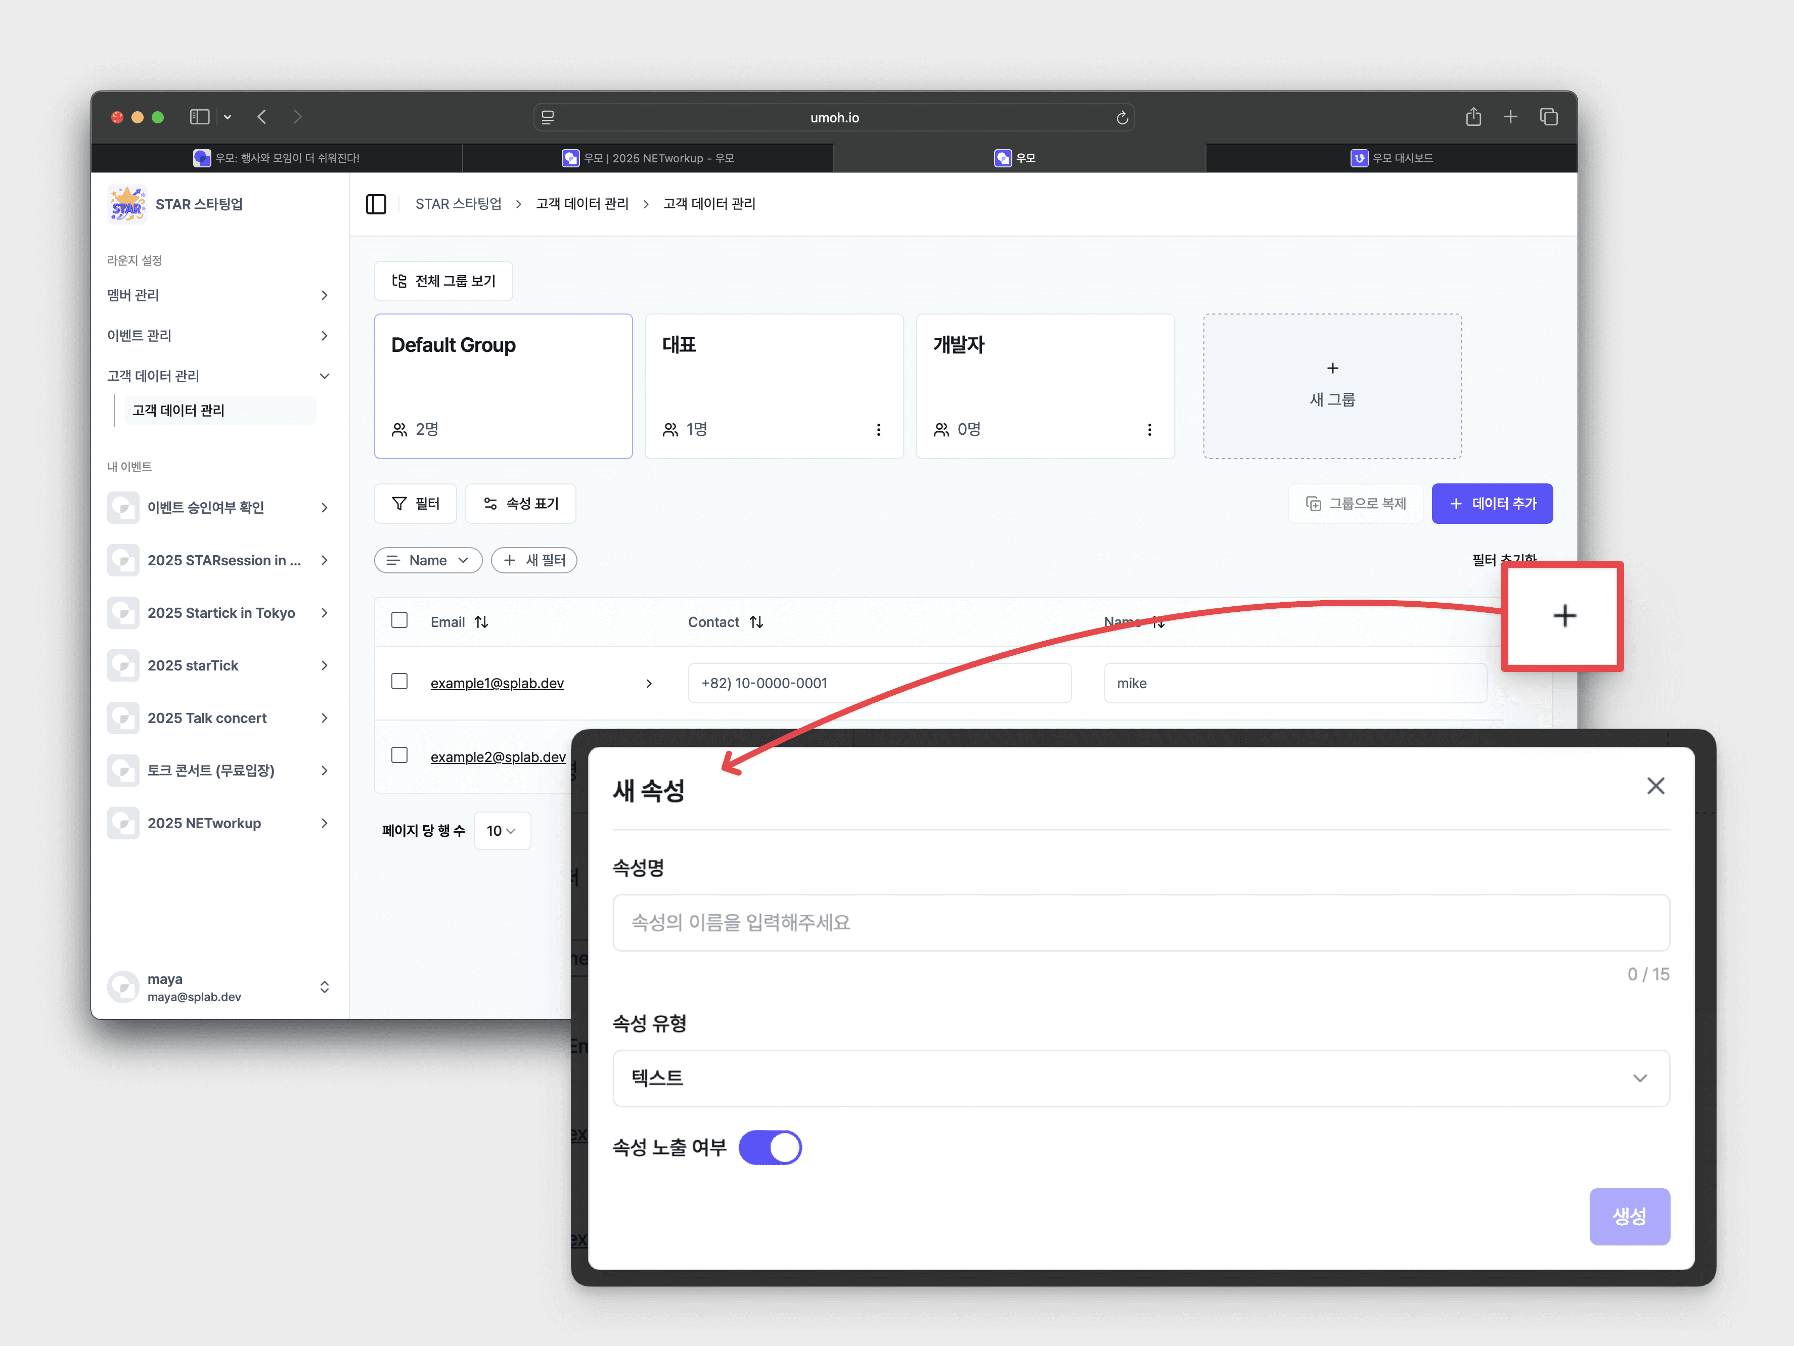Open the 속성 유형 텍스트 dropdown
1794x1346 pixels.
pos(1140,1078)
